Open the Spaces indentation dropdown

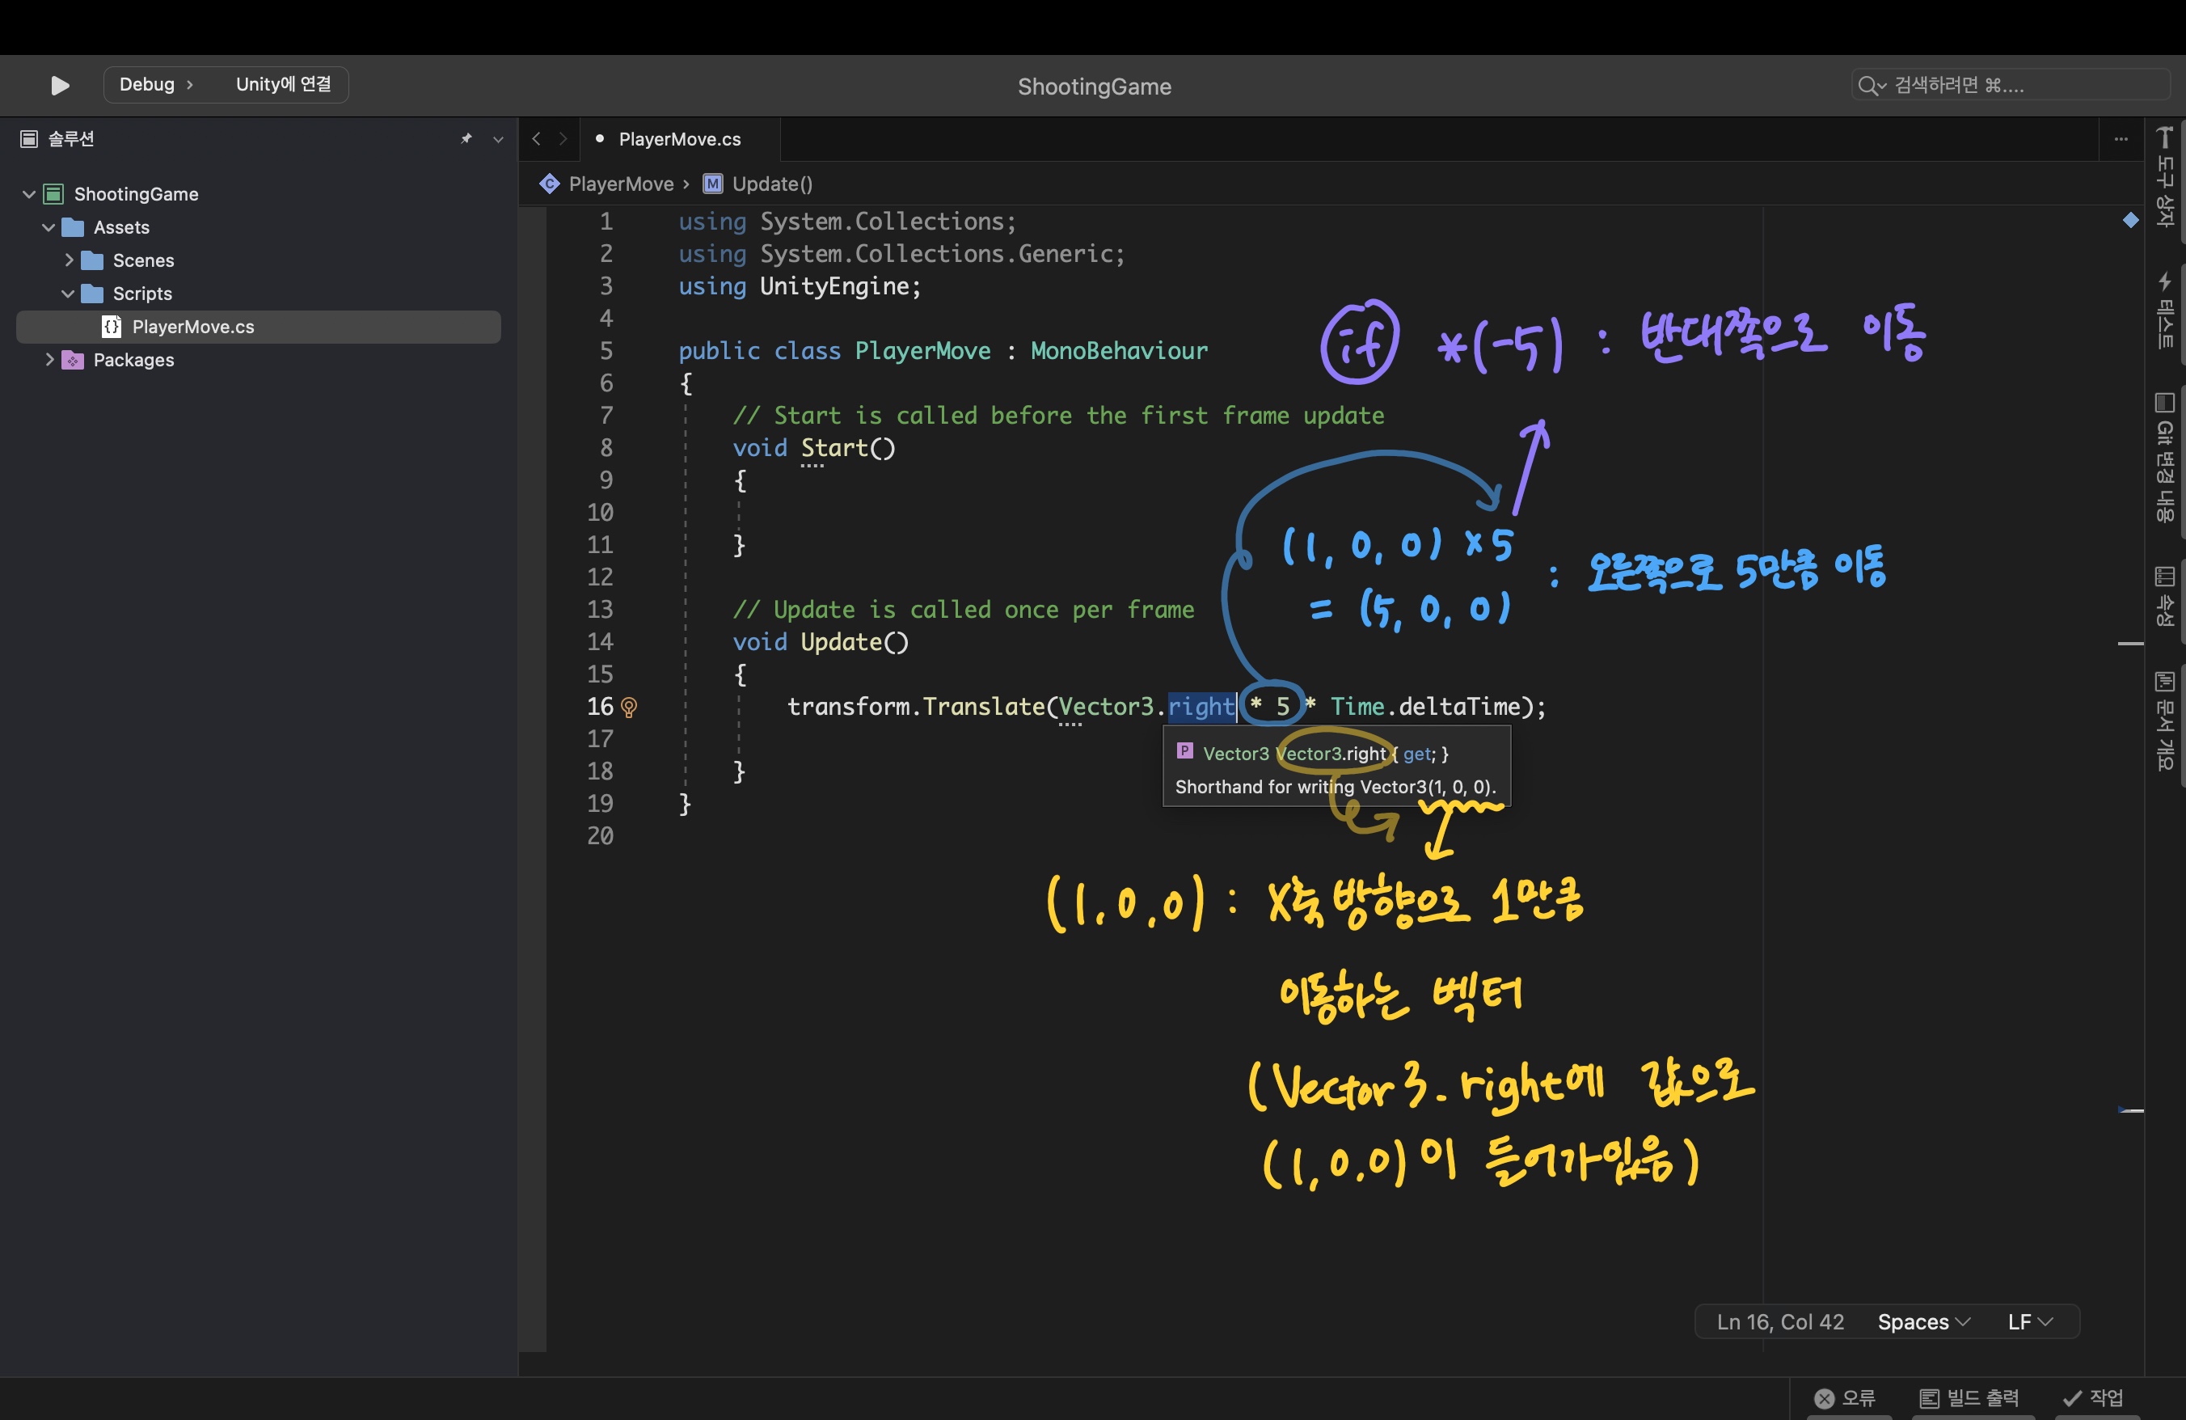[x=1923, y=1321]
